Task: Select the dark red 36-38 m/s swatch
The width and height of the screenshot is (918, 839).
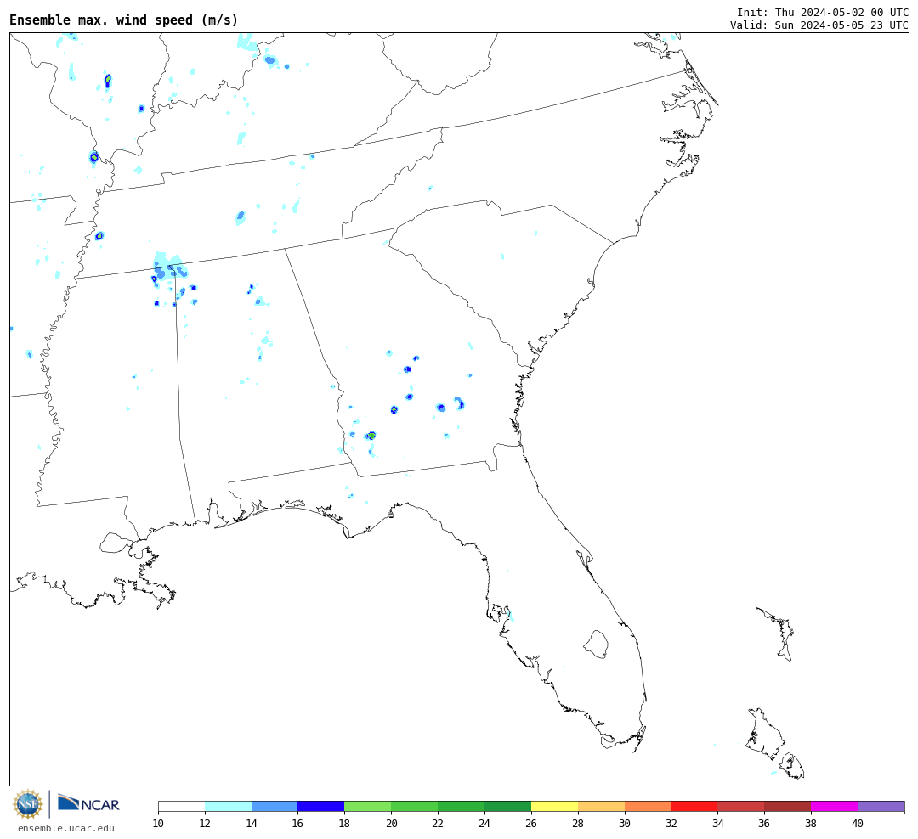Action: click(x=788, y=806)
